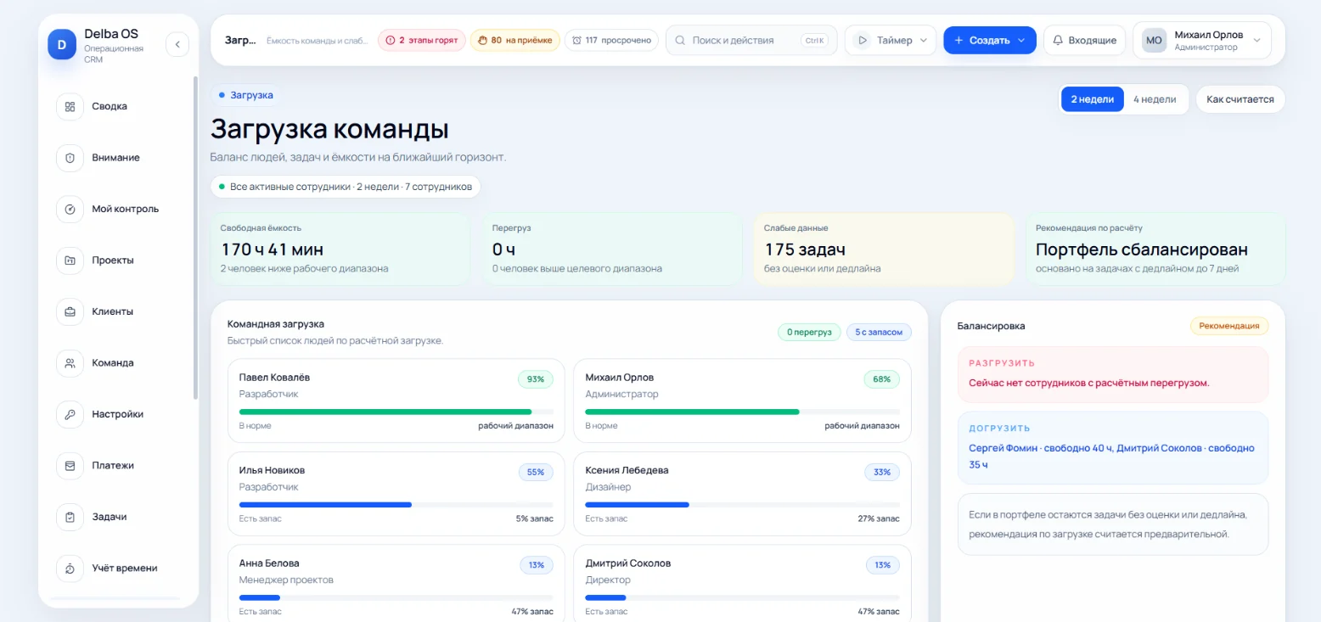
Task: Click the Клиенты briefcase icon
Action: [x=70, y=312]
